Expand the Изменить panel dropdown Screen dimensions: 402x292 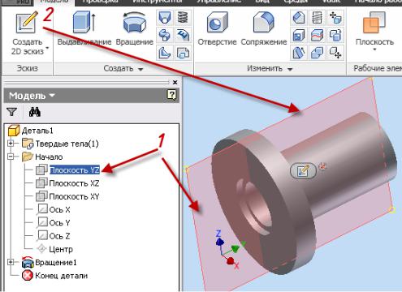[290, 69]
